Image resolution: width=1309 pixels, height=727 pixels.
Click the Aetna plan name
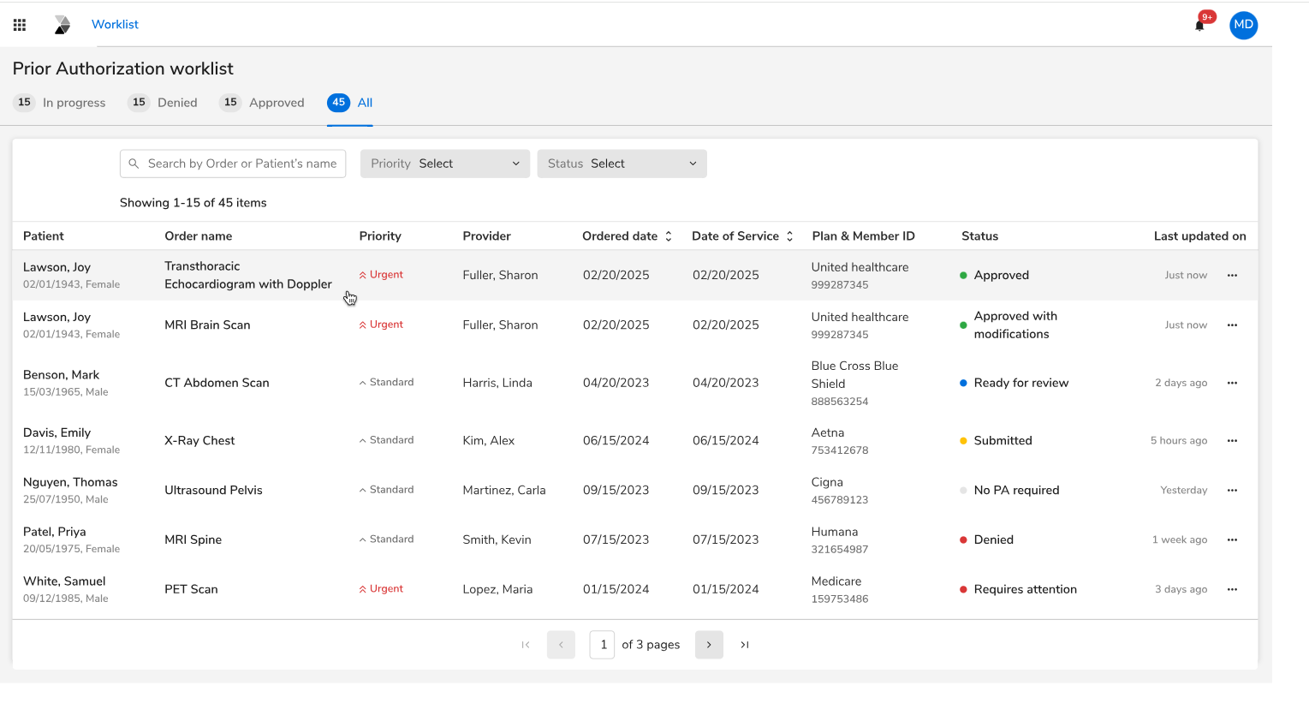[828, 432]
